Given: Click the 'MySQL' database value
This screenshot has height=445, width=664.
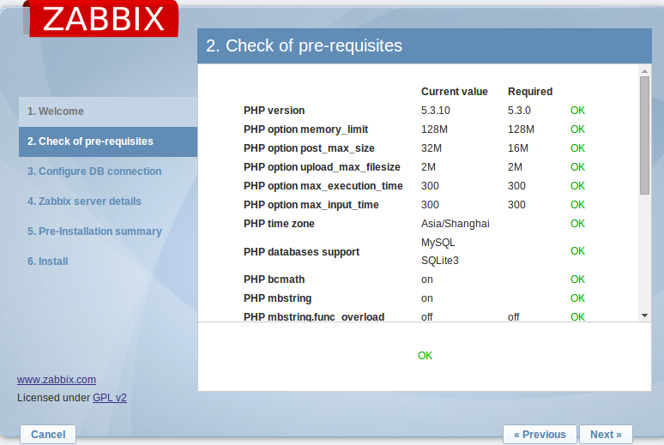Looking at the screenshot, I should click(438, 243).
